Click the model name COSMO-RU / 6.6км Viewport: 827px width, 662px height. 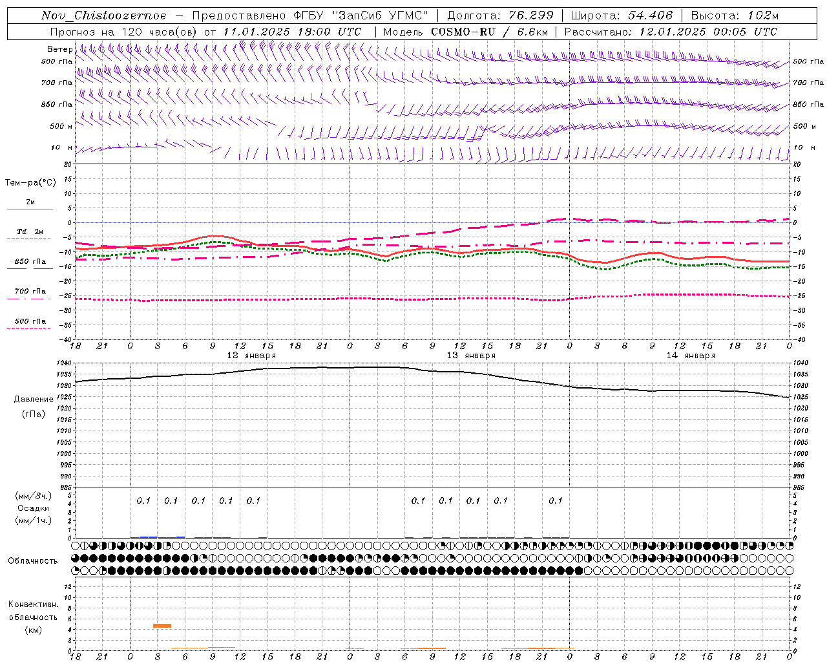pyautogui.click(x=489, y=32)
